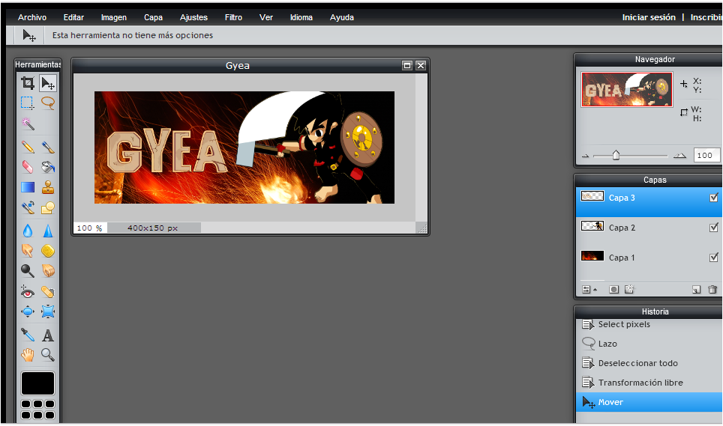Go to the Mover history step
This screenshot has width=723, height=426.
coord(649,402)
